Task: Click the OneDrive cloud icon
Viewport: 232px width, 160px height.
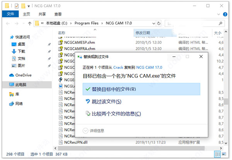Action: [x=12, y=75]
